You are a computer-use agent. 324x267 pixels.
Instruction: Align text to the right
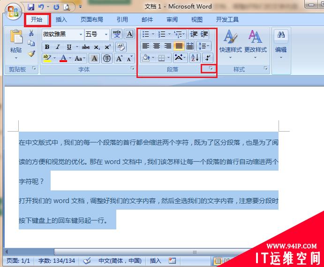(168, 46)
